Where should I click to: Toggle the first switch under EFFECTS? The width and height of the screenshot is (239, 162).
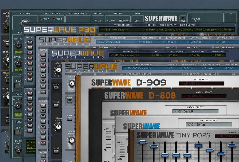[43, 106]
